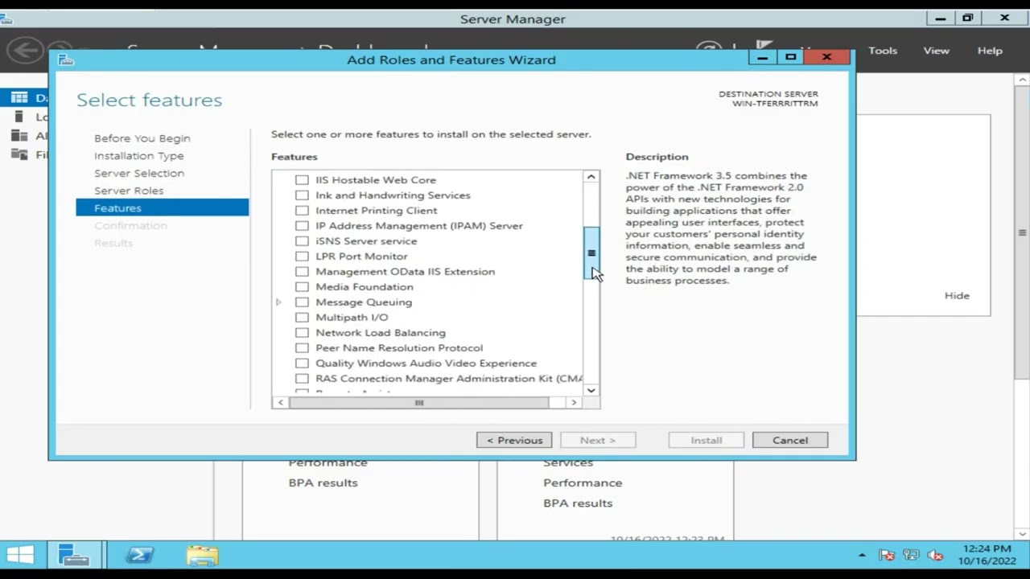Click the taskbar clock showing 12:24 PM
Image resolution: width=1030 pixels, height=579 pixels.
(x=987, y=555)
